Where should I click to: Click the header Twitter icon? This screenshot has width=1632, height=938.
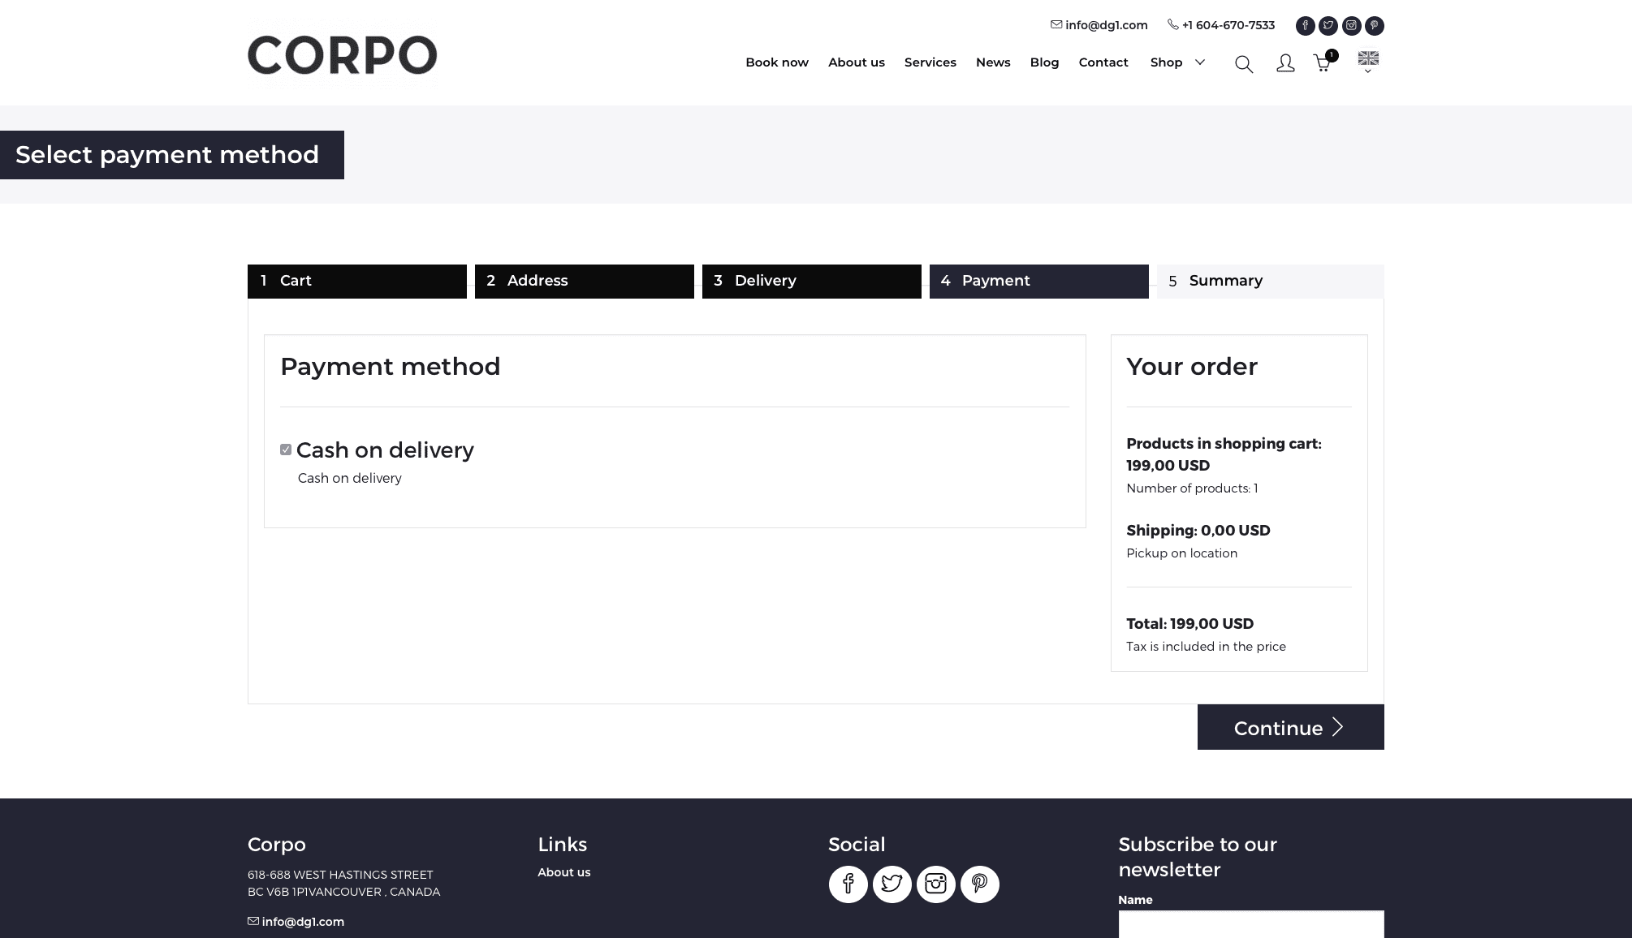tap(1328, 26)
